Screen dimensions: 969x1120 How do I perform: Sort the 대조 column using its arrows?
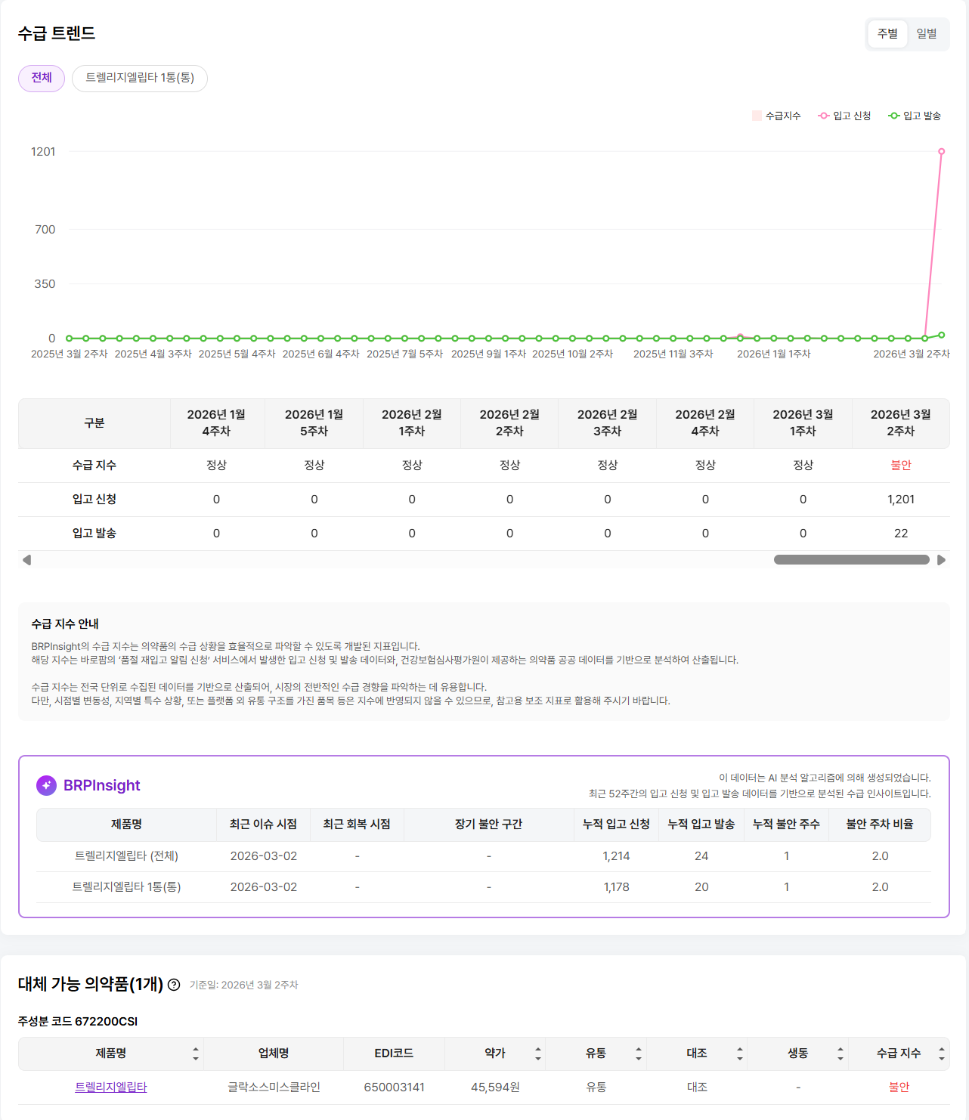[x=740, y=1053]
